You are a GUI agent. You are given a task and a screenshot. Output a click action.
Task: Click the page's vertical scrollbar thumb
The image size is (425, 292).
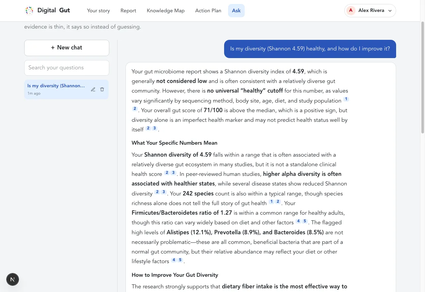(x=423, y=77)
